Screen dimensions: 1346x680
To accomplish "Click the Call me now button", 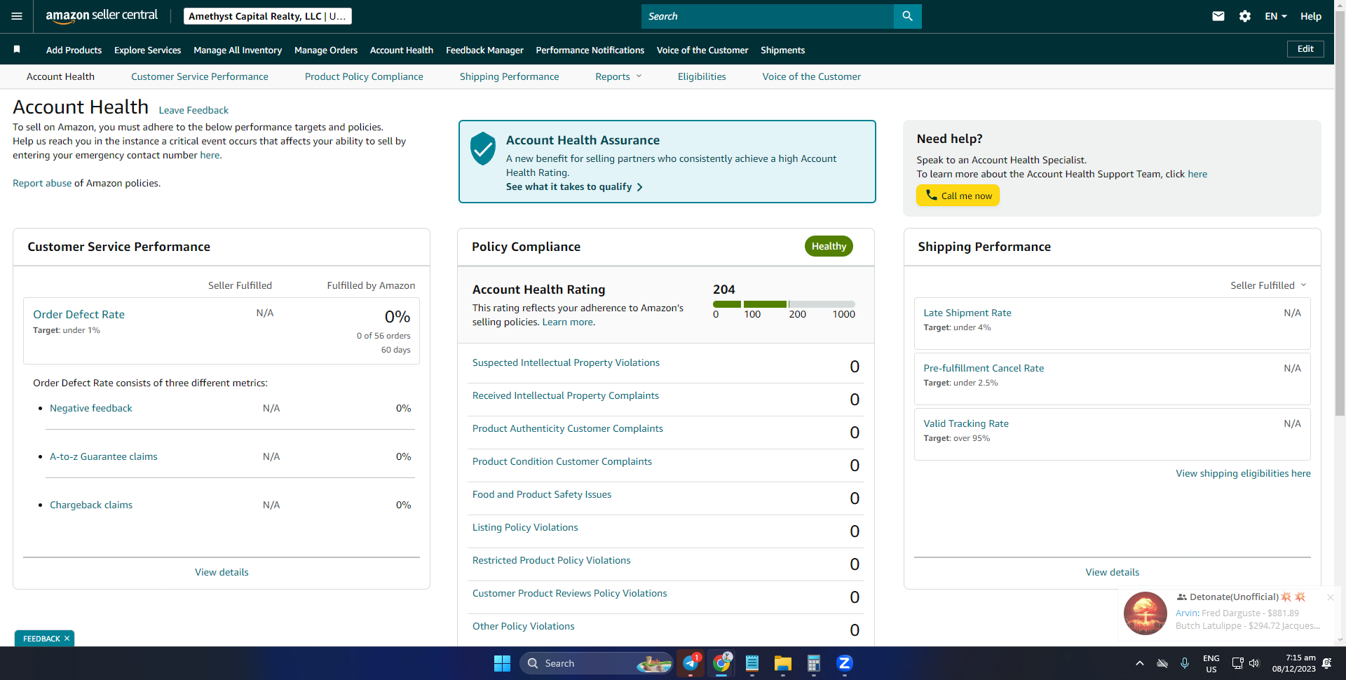I will 958,196.
